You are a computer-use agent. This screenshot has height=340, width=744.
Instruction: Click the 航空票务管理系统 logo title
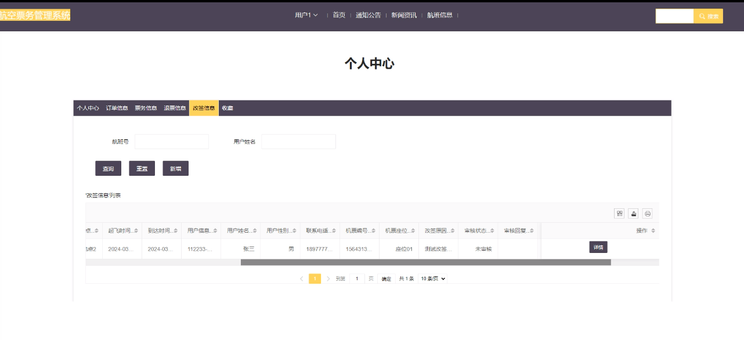[35, 15]
